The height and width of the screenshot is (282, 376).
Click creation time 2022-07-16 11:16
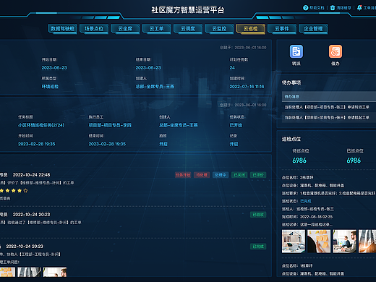click(x=247, y=87)
